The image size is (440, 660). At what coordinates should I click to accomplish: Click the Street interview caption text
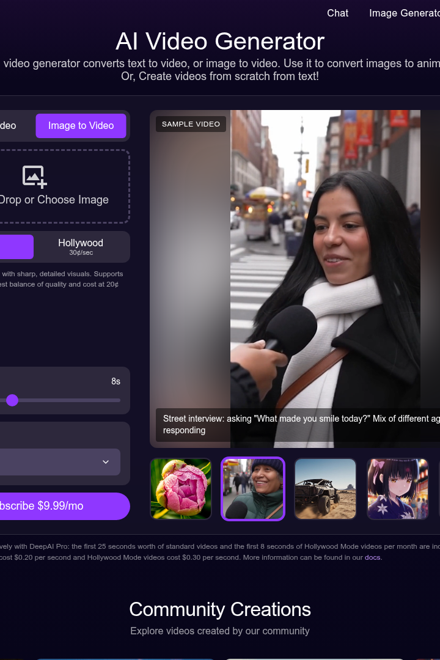(301, 424)
